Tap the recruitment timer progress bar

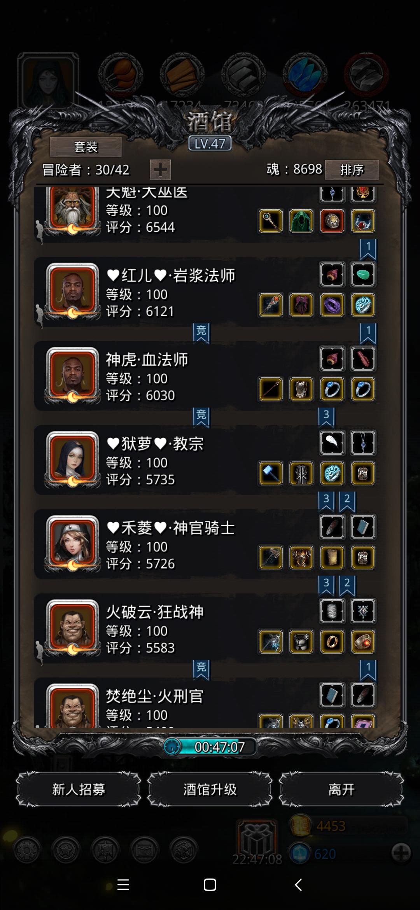pyautogui.click(x=210, y=747)
